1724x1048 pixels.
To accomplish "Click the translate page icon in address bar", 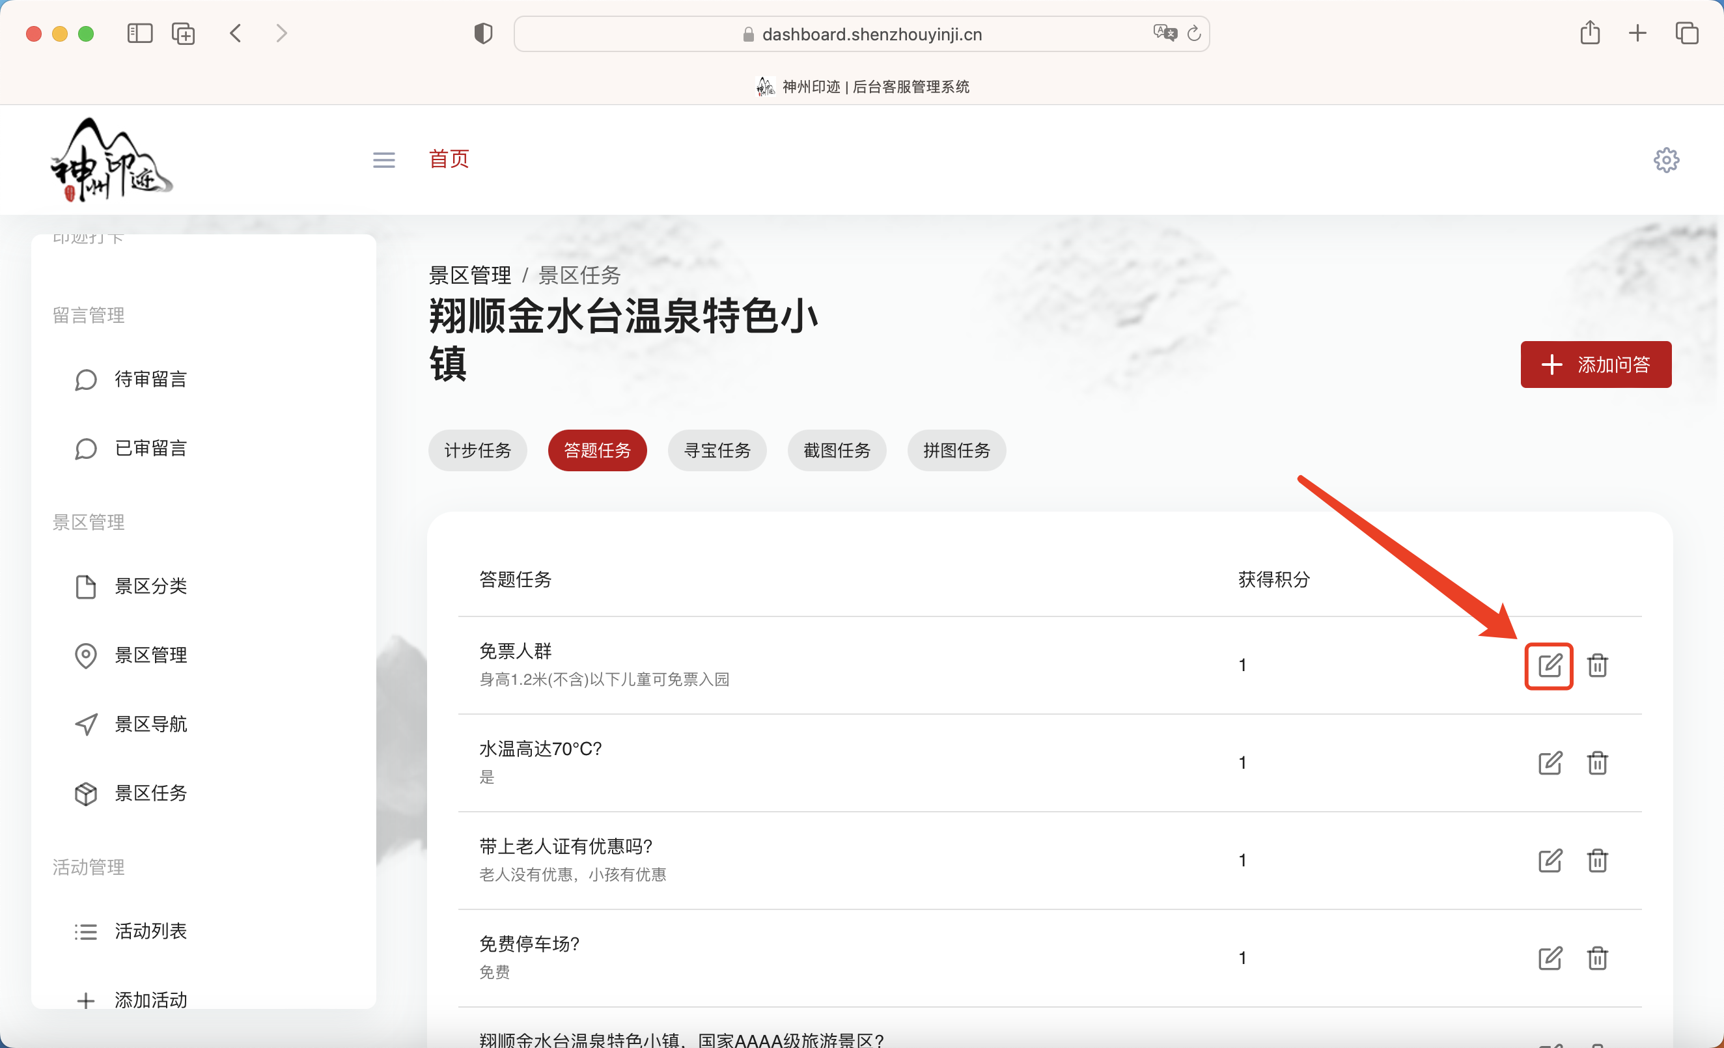I will pyautogui.click(x=1164, y=33).
